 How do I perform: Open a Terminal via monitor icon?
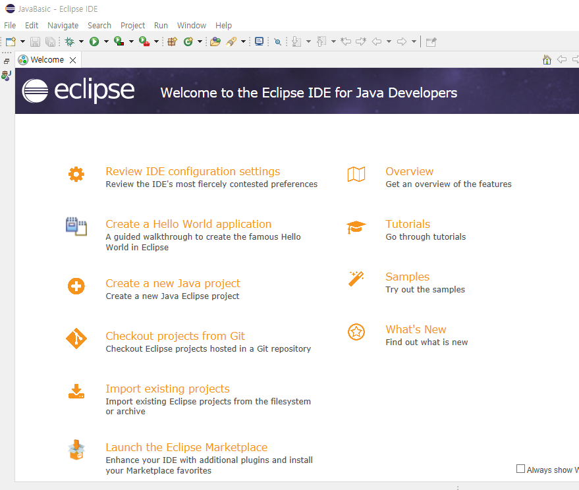(x=260, y=41)
